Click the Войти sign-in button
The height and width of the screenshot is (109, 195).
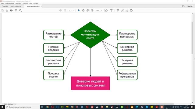coord(190,6)
